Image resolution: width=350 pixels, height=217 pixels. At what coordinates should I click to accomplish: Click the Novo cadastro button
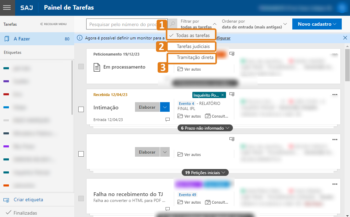[x=317, y=24]
